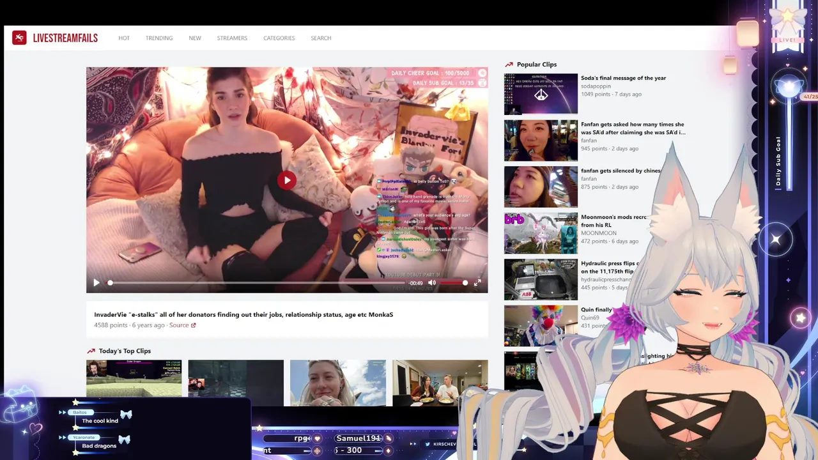Screen dimensions: 818x460
Task: Open the Quin finally clip thumbnail with clown
Action: click(541, 326)
